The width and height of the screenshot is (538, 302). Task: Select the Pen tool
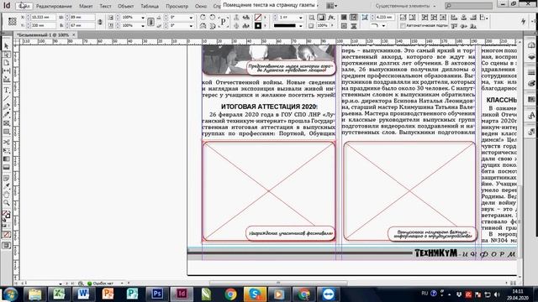tap(7, 107)
